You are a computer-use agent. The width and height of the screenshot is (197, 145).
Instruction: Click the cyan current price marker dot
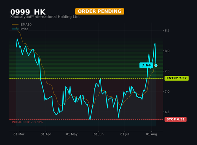[156, 65]
